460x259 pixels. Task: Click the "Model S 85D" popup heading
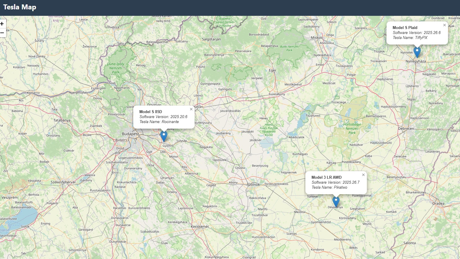point(151,112)
